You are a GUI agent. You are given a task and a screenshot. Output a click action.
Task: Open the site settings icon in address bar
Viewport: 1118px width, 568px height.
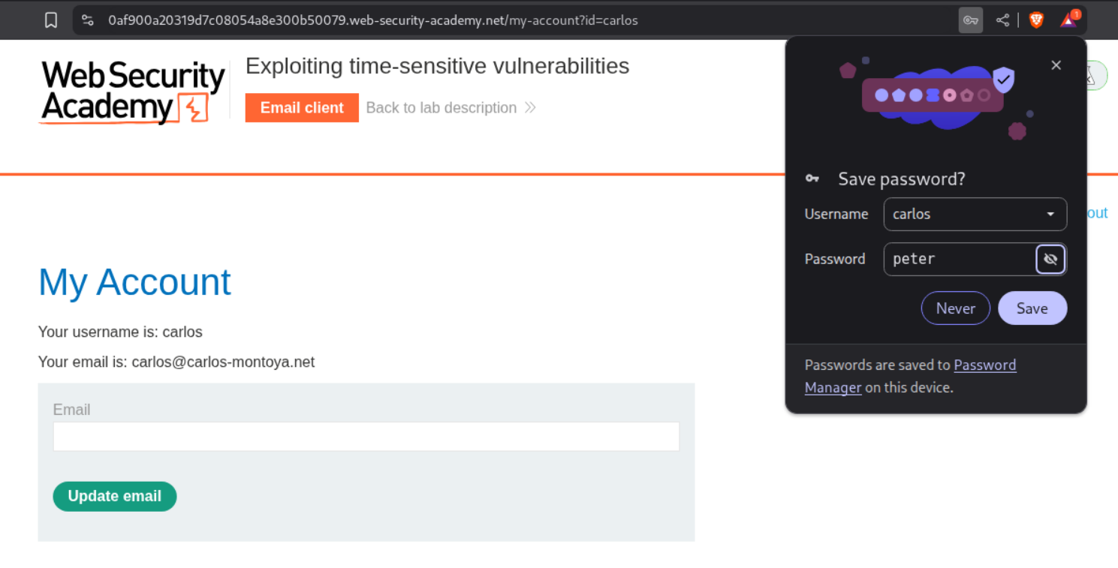coord(88,20)
